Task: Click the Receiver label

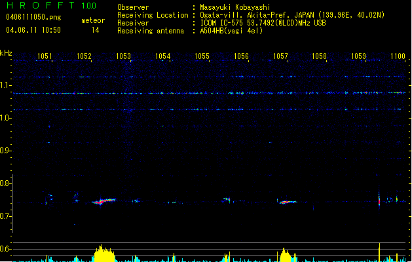Action: [x=133, y=23]
